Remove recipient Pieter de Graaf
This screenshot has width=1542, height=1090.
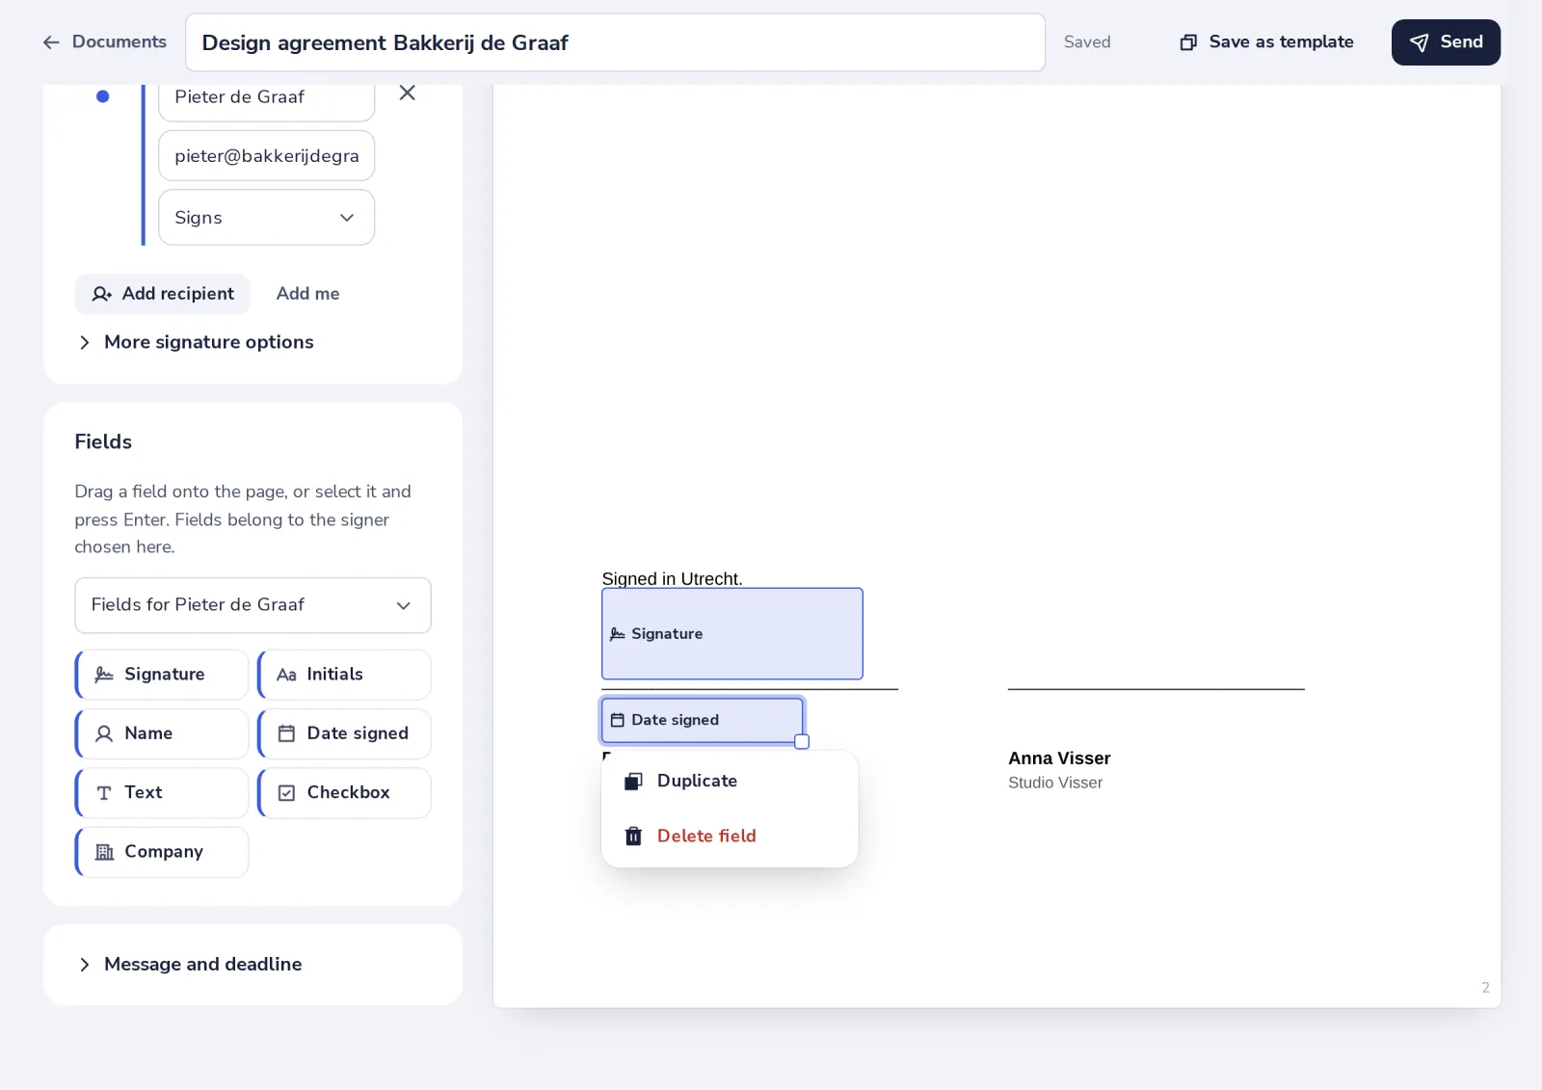(x=408, y=93)
